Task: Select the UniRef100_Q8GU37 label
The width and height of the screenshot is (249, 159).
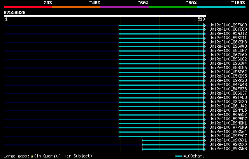Action: click(228, 93)
